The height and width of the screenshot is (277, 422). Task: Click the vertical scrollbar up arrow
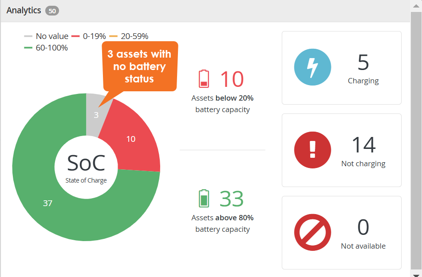(x=416, y=6)
